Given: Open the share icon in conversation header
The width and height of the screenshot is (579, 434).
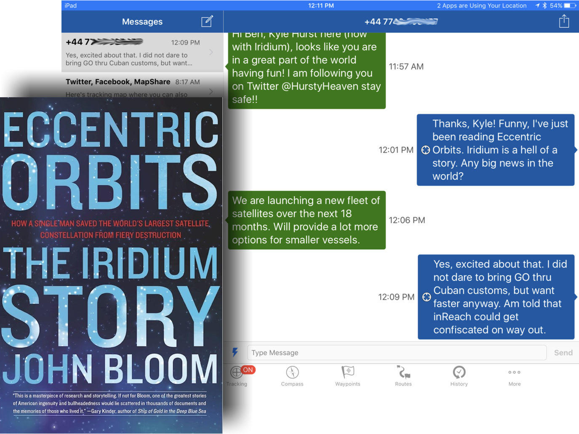Looking at the screenshot, I should click(x=564, y=21).
